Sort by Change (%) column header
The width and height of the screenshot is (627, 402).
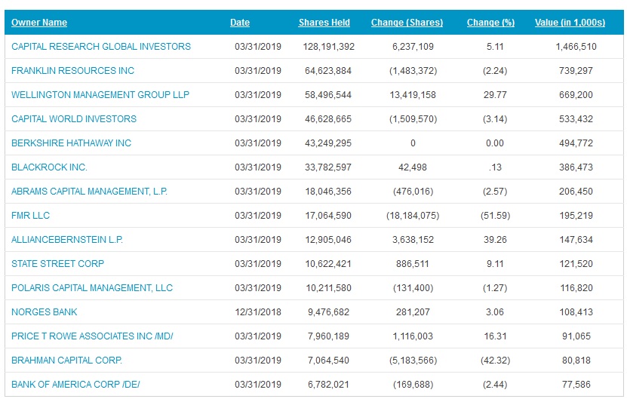[490, 23]
